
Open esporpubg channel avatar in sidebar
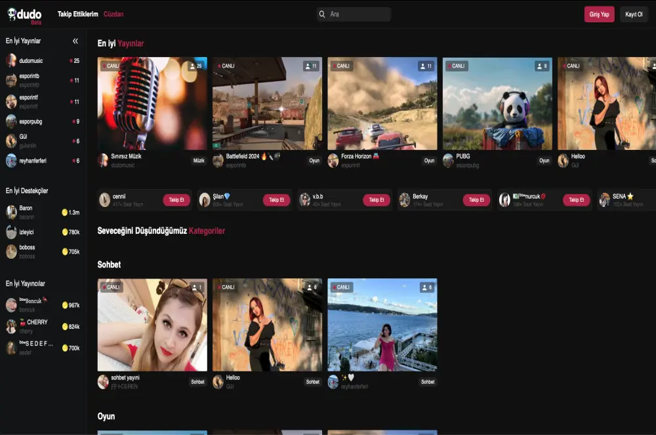[11, 122]
